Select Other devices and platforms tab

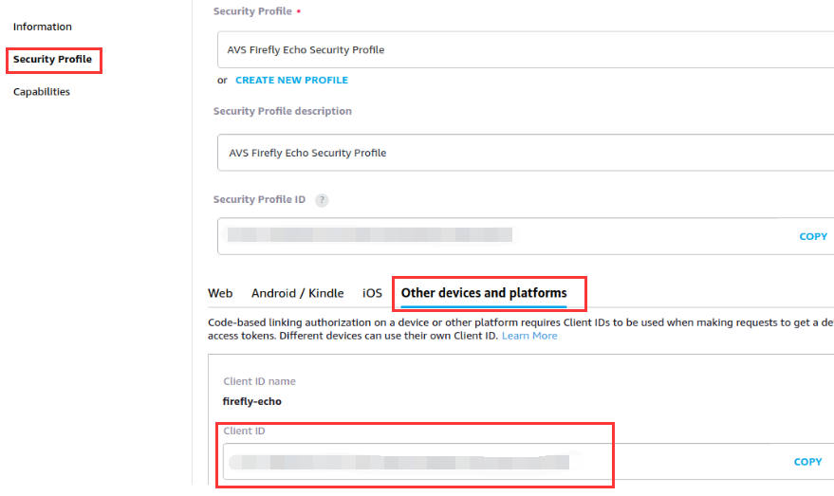(484, 293)
